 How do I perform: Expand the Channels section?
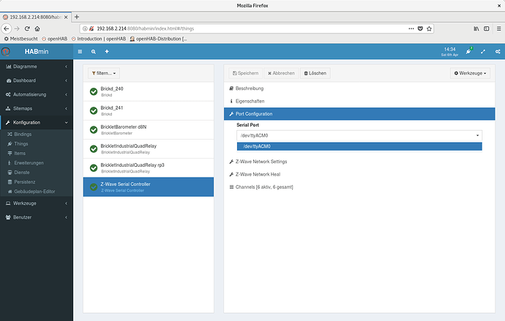pos(359,187)
